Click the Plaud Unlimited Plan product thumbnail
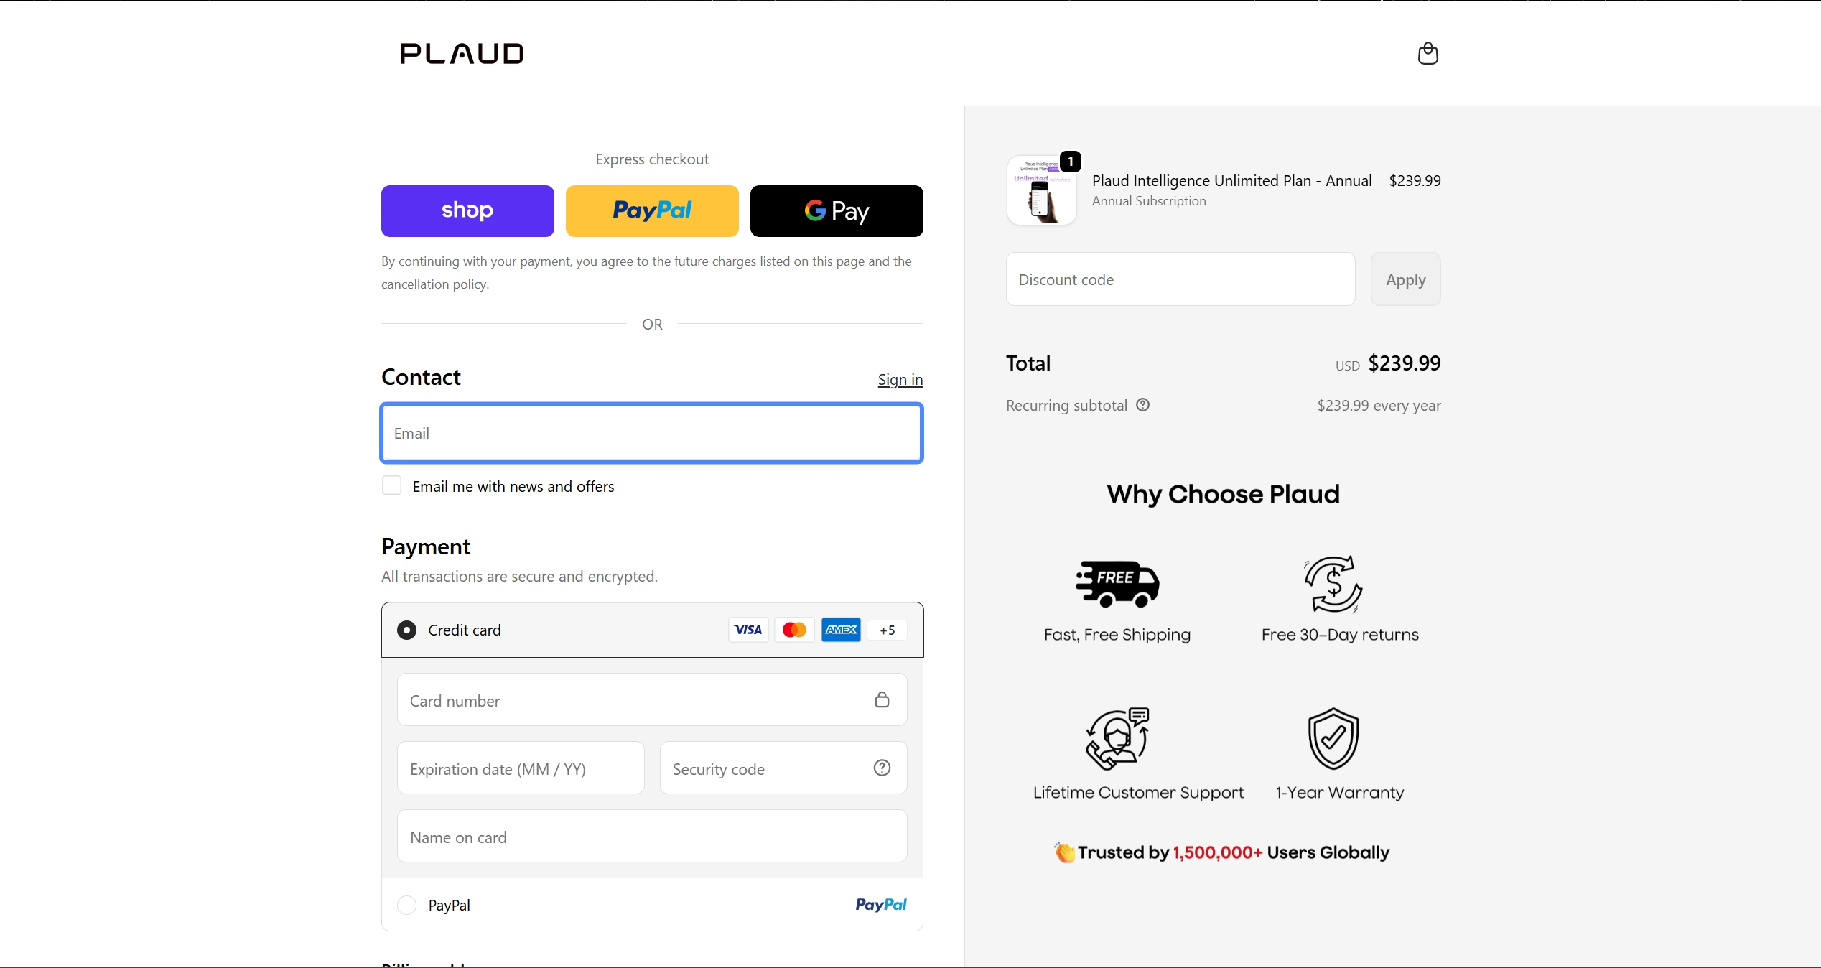 click(x=1041, y=190)
